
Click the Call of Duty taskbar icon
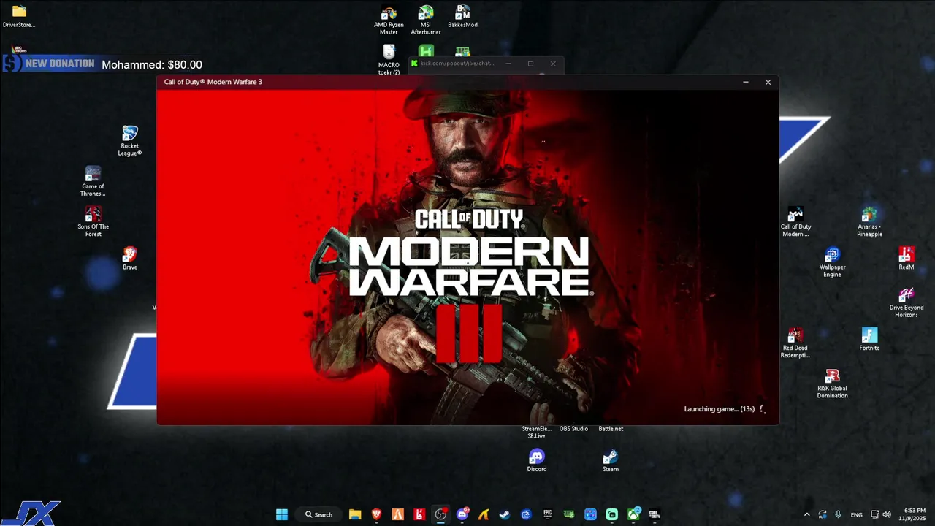(x=654, y=514)
